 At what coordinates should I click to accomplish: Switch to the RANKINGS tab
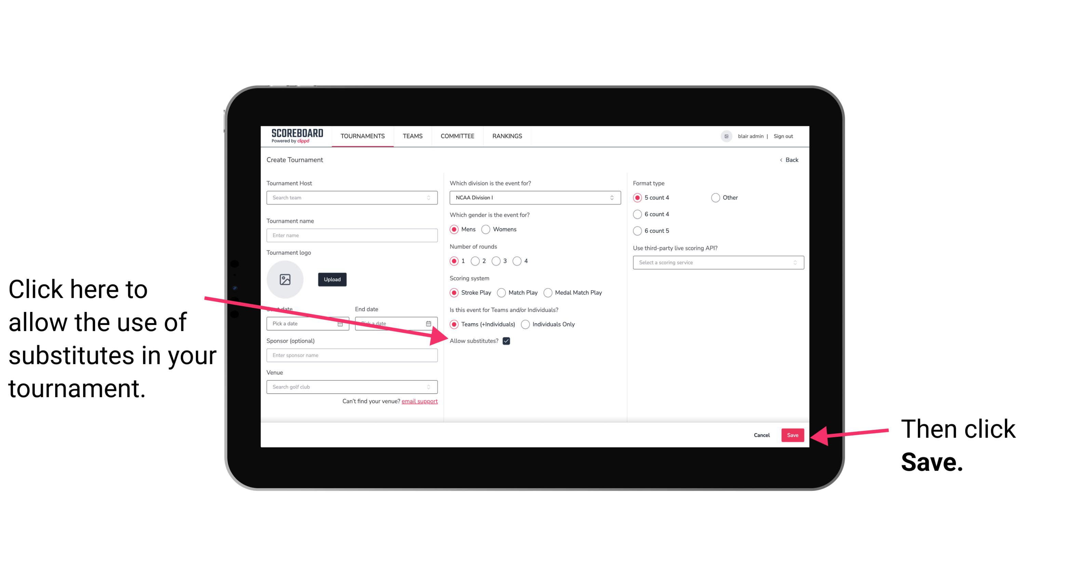[507, 136]
